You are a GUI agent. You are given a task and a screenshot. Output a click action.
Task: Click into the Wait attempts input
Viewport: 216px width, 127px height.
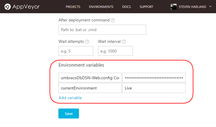click(x=76, y=51)
